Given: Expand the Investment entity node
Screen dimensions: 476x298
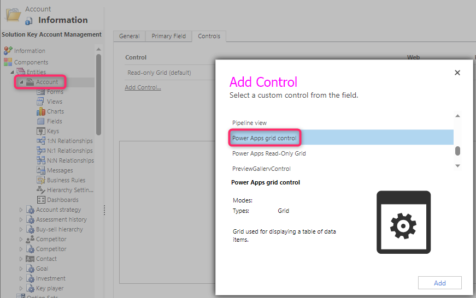Looking at the screenshot, I should coord(21,278).
